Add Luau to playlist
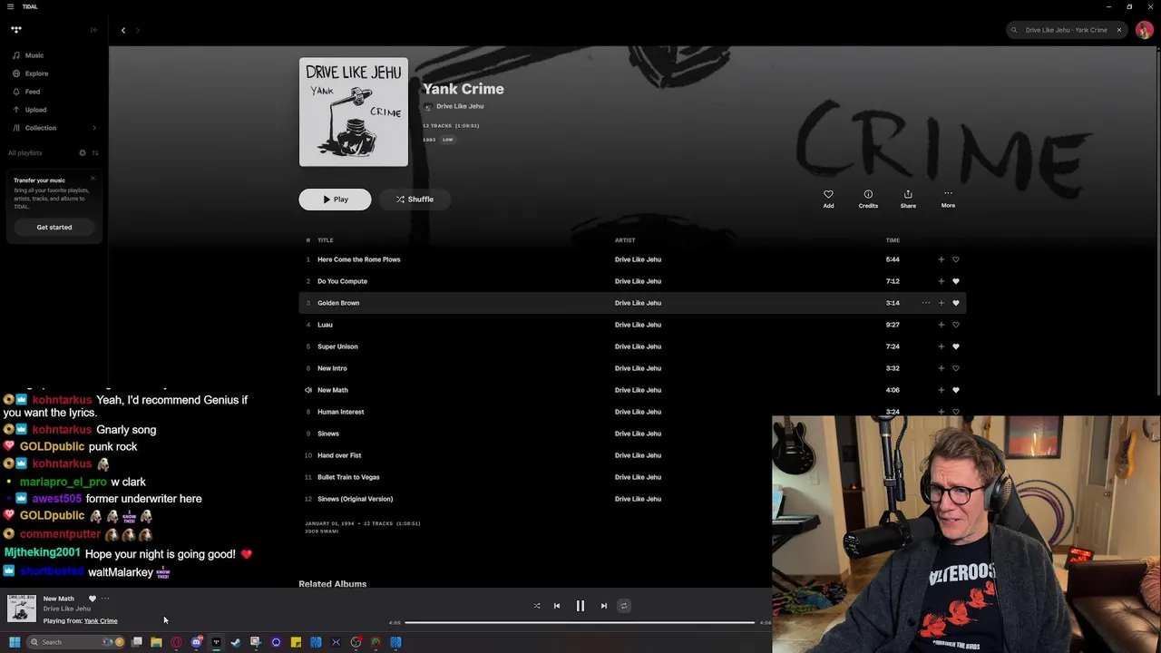The width and height of the screenshot is (1161, 653). pos(941,325)
